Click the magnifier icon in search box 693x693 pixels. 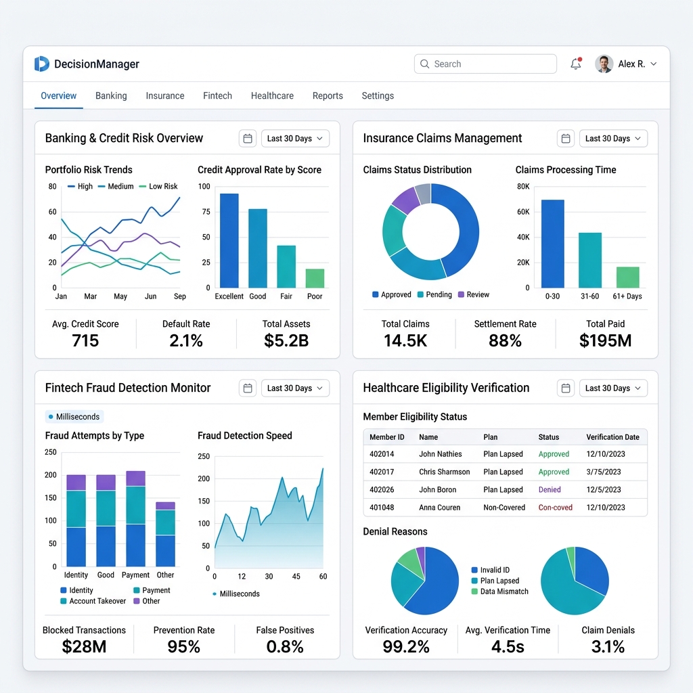[x=425, y=64]
